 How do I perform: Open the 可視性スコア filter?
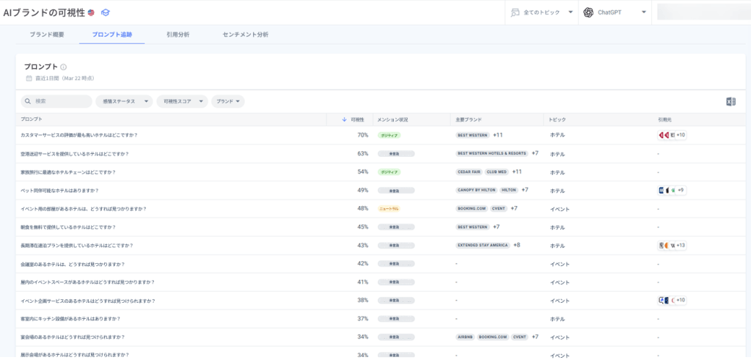point(183,101)
